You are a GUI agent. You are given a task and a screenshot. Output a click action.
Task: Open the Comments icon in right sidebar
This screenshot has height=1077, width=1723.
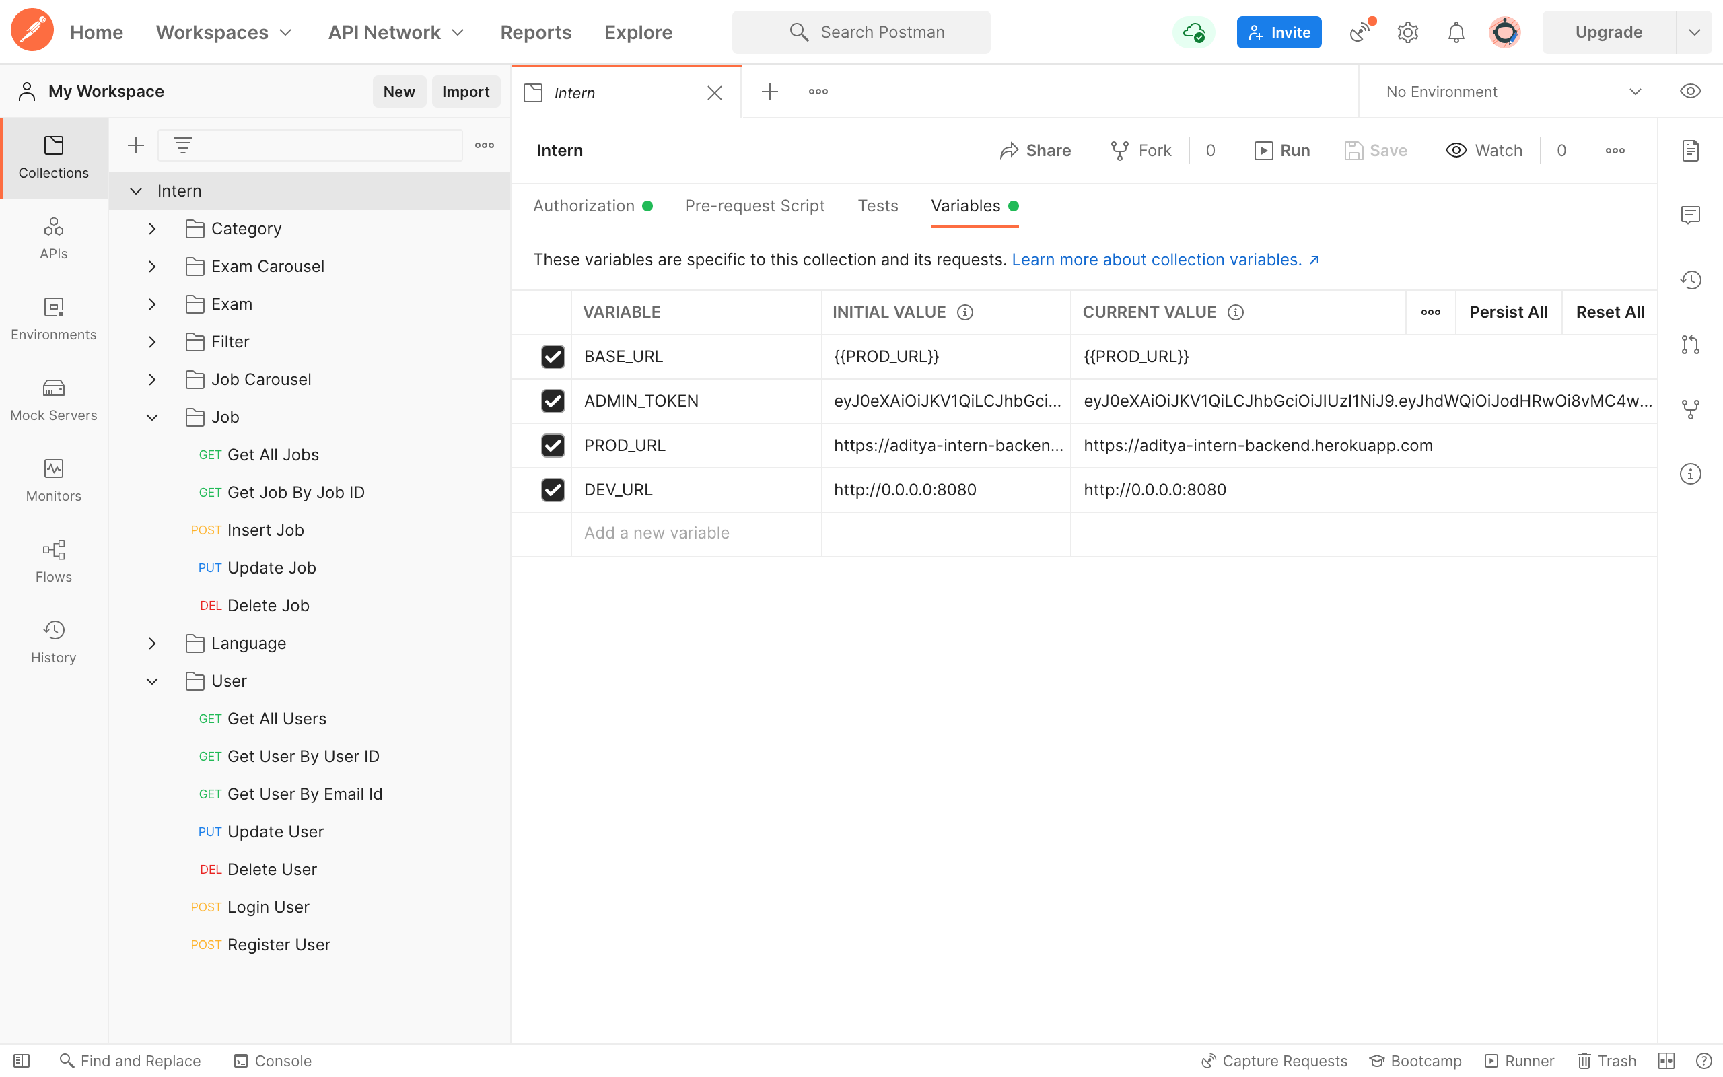[1689, 215]
